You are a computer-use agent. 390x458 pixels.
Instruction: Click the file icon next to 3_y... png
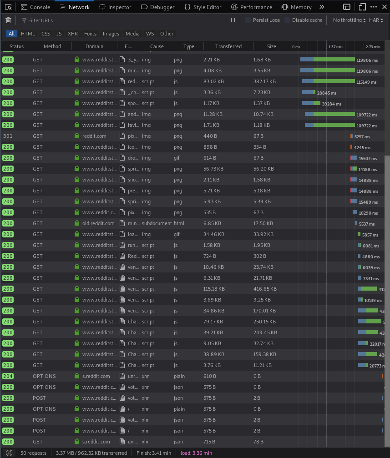(122, 60)
